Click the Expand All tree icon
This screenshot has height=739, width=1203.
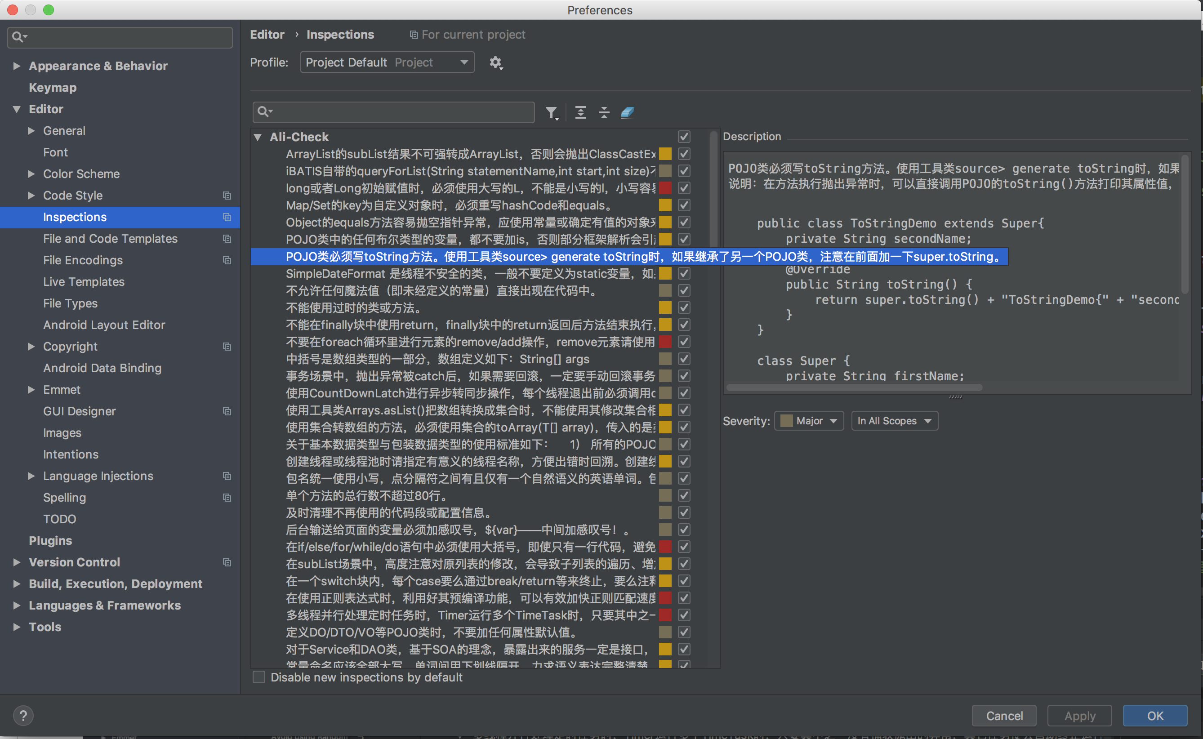click(580, 113)
